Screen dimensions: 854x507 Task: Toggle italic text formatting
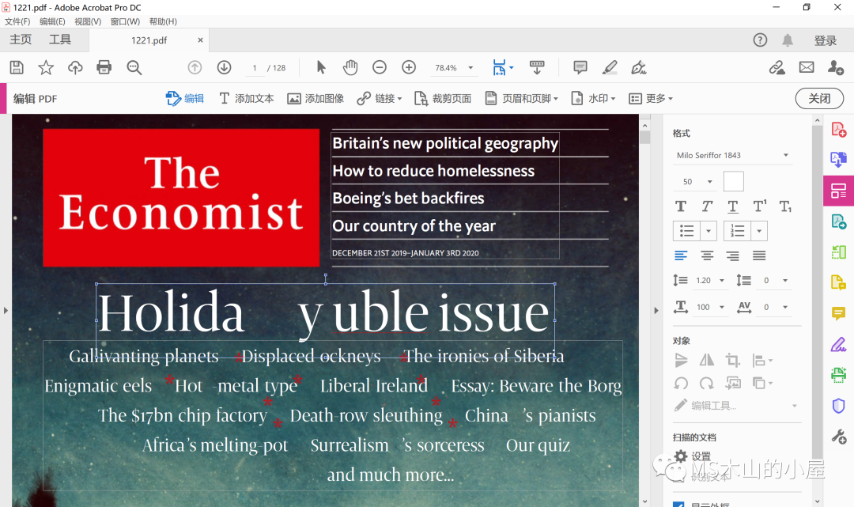(x=707, y=206)
